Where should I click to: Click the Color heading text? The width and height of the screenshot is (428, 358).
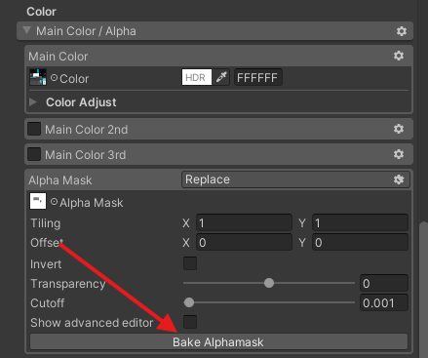[41, 12]
